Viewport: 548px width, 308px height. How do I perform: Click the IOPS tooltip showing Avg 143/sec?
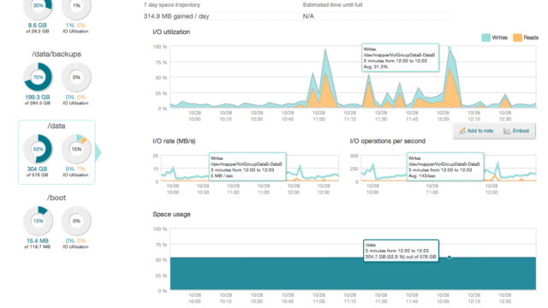[x=445, y=167]
